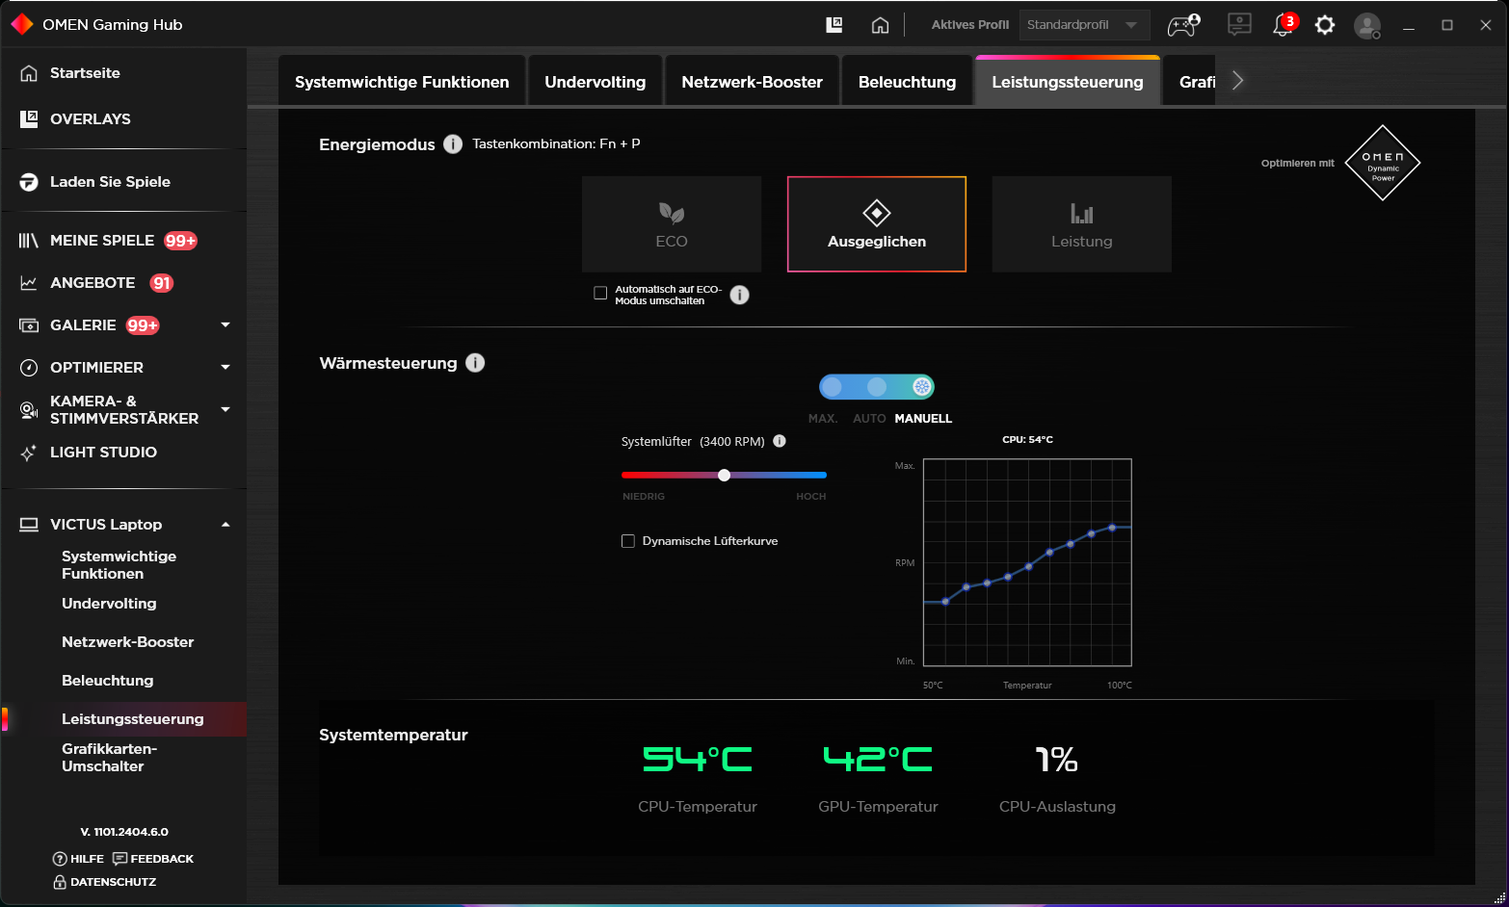Enable Dynamische Lüfterkurve checkbox
1509x907 pixels.
[x=628, y=541]
